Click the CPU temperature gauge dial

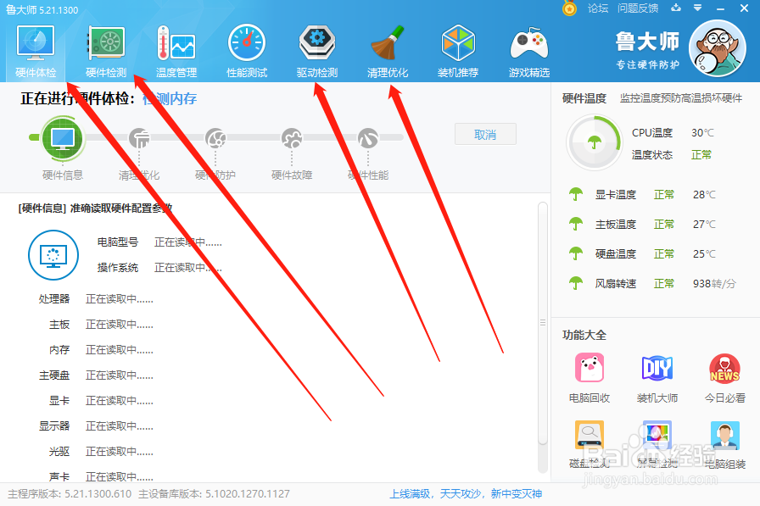[595, 143]
